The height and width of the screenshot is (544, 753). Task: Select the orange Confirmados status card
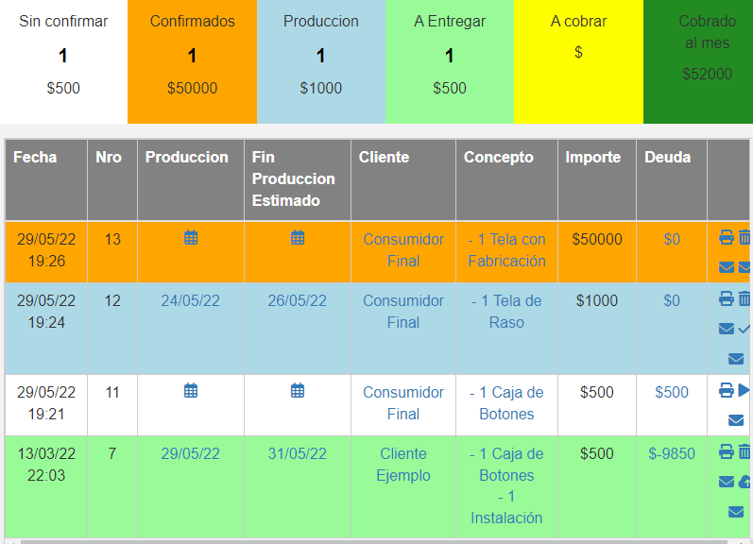click(192, 61)
